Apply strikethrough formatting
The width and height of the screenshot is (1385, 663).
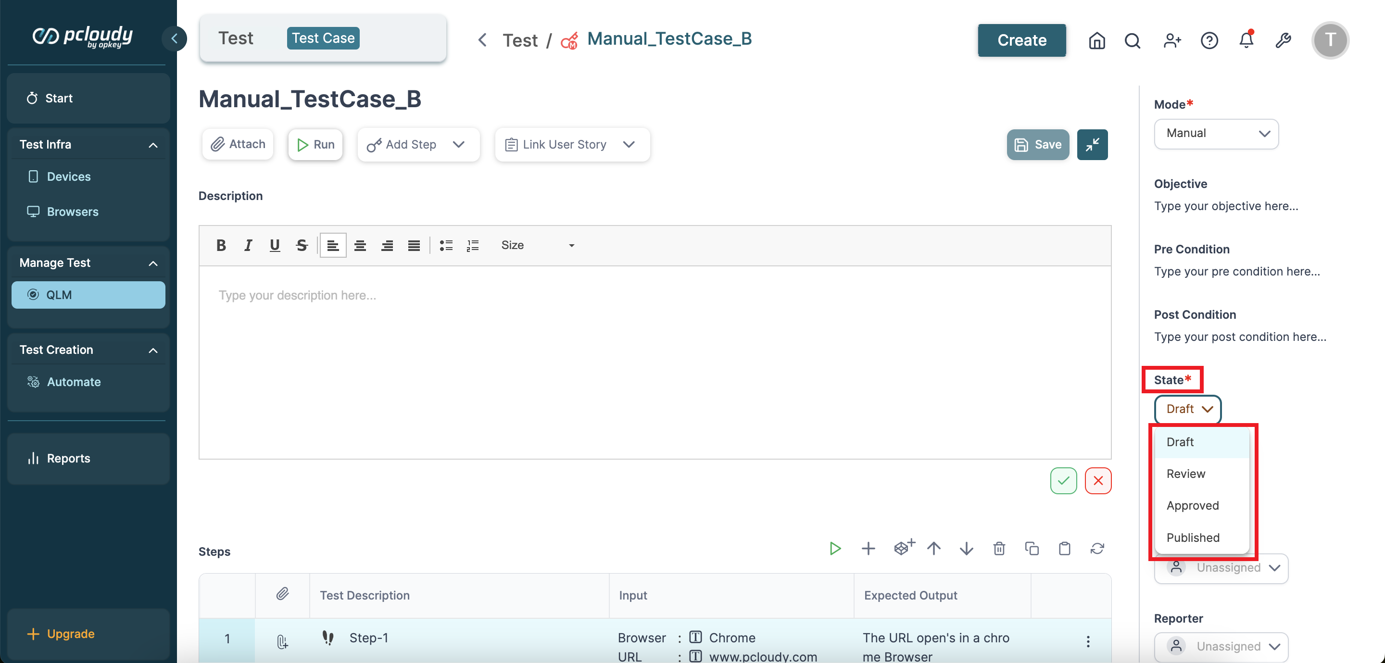click(x=302, y=245)
